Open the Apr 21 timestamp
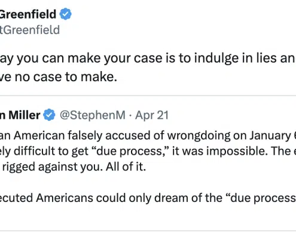The image size is (296, 239). tap(152, 115)
